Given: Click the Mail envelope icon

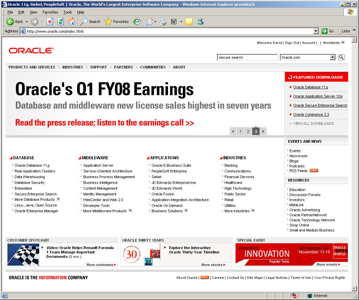Looking at the screenshot, I should coord(149,22).
